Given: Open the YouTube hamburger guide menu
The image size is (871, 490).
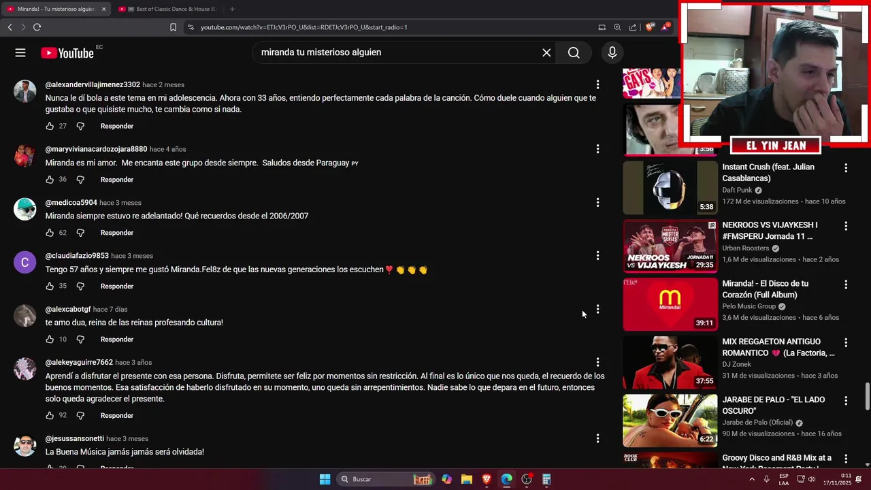Looking at the screenshot, I should (20, 52).
